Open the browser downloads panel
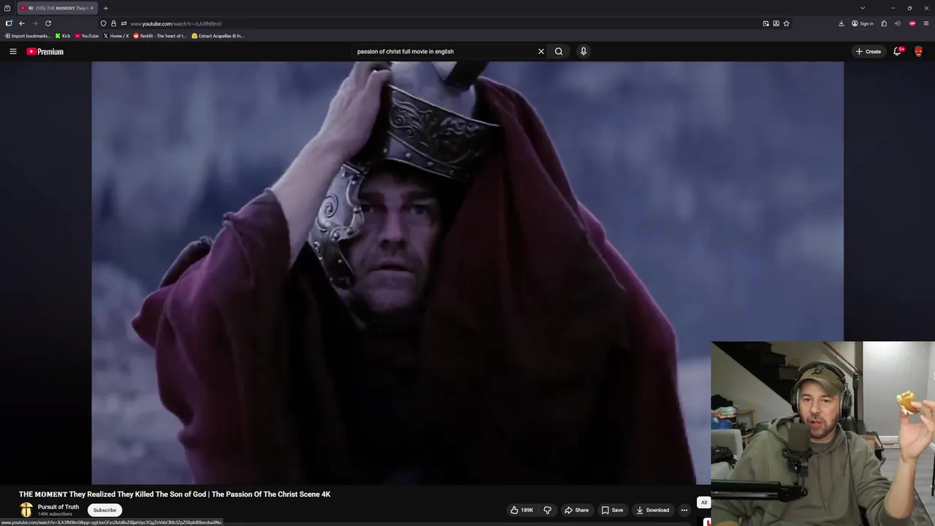 tap(841, 23)
